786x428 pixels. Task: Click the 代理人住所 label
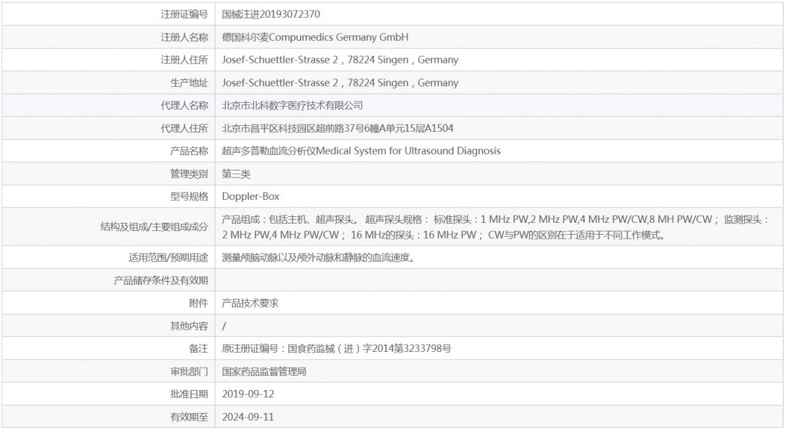(185, 128)
